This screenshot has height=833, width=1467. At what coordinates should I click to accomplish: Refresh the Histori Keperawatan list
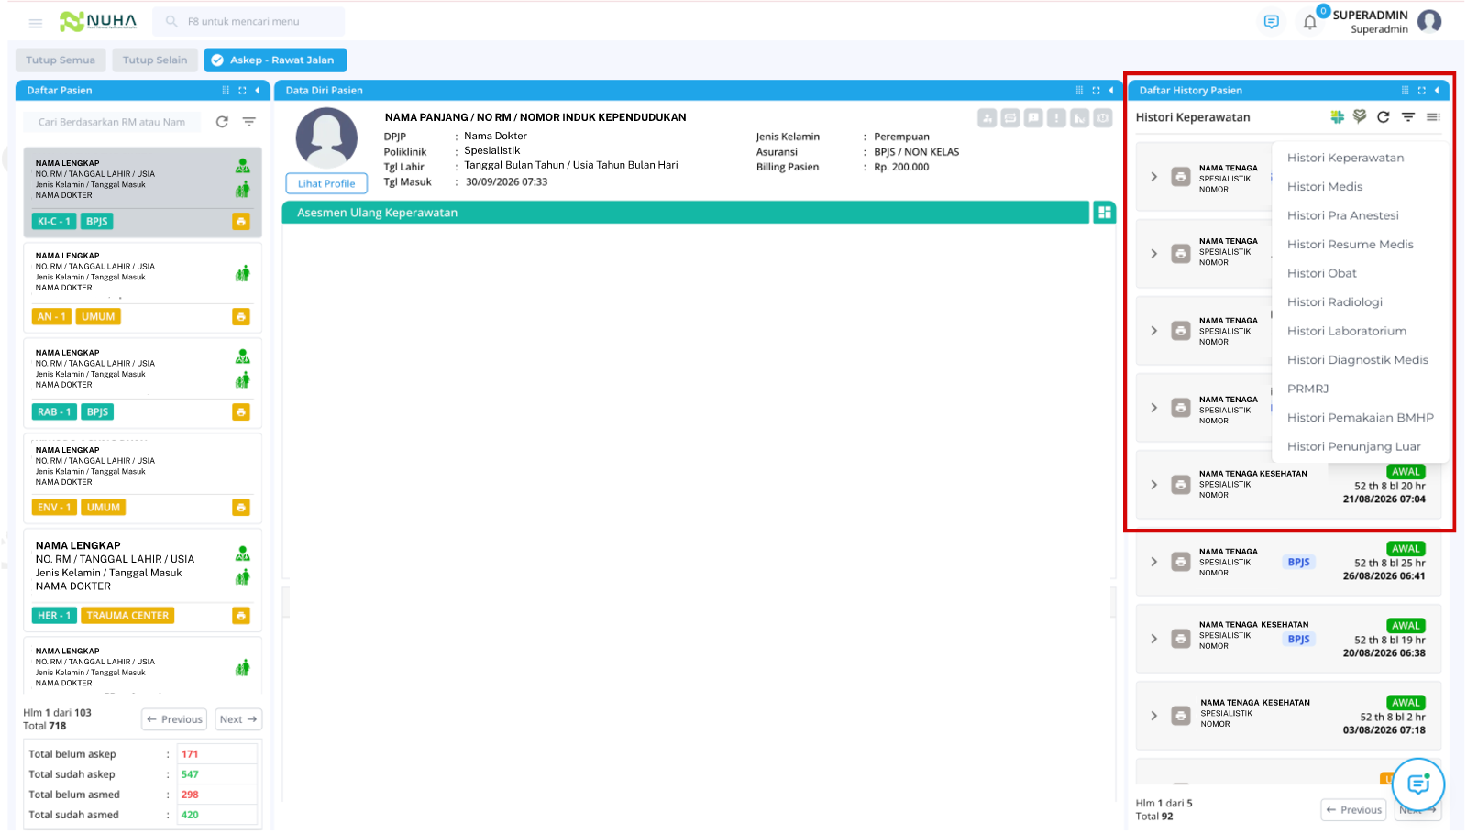coord(1383,116)
